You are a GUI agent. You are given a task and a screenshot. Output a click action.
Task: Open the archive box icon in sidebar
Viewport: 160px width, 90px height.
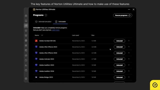click(x=26, y=35)
